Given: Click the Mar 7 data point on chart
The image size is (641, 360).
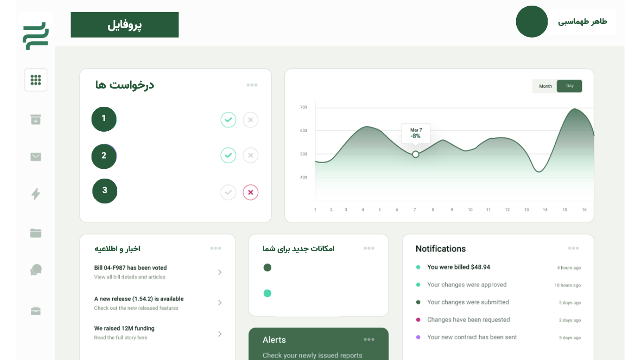Looking at the screenshot, I should coord(415,154).
